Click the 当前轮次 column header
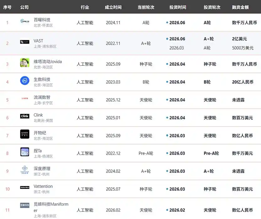 (x=146, y=7)
